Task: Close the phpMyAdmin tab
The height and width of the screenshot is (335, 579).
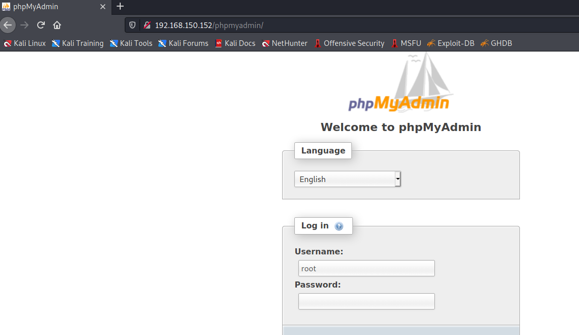Action: (x=103, y=7)
